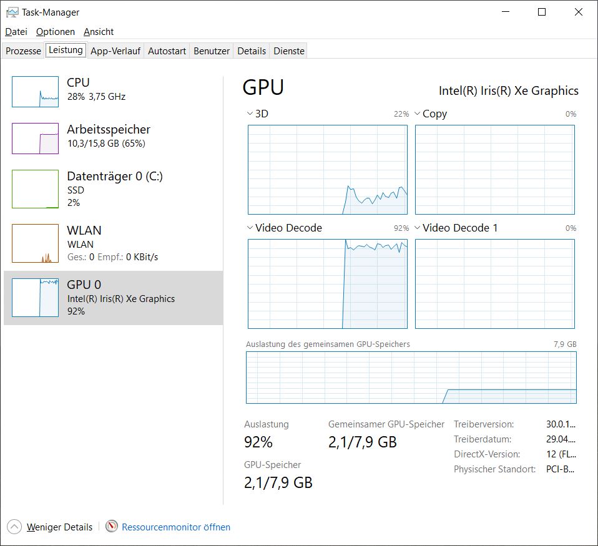Open the Video Decode graph dropdown
Image resolution: width=598 pixels, height=546 pixels.
coord(250,228)
